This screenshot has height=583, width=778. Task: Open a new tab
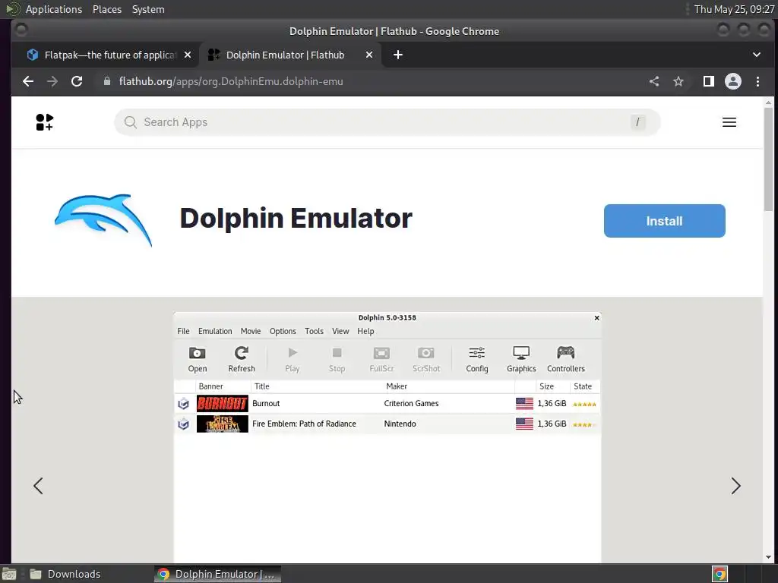click(398, 55)
